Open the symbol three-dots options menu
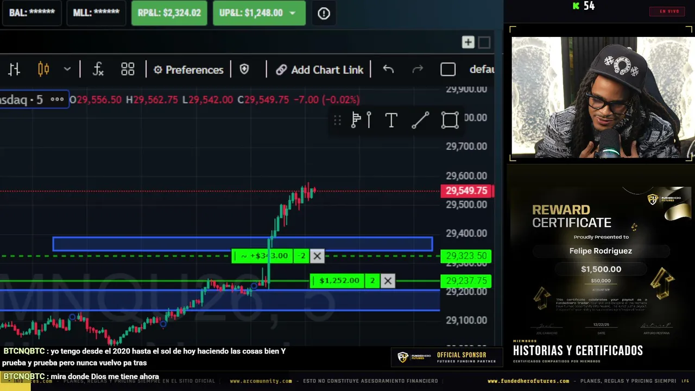695x391 pixels. pyautogui.click(x=57, y=99)
